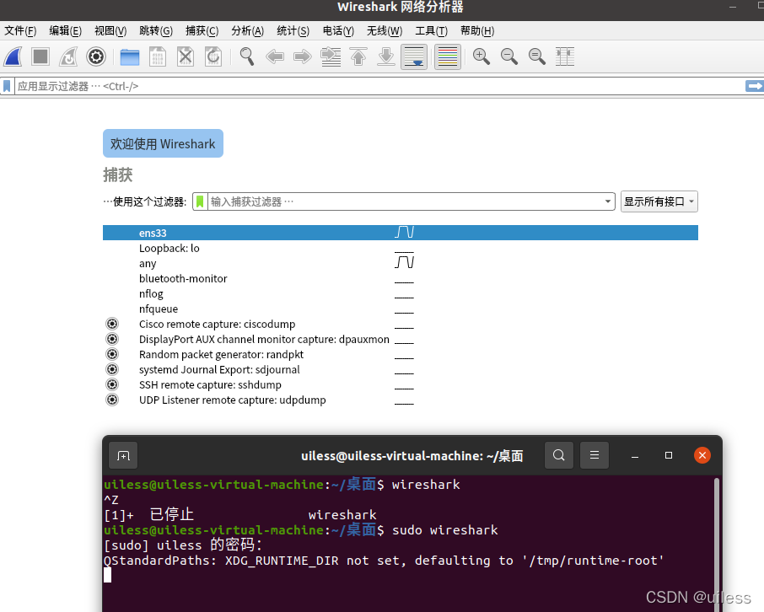764x612 pixels.
Task: Open the 工具(T) menu
Action: pyautogui.click(x=431, y=31)
